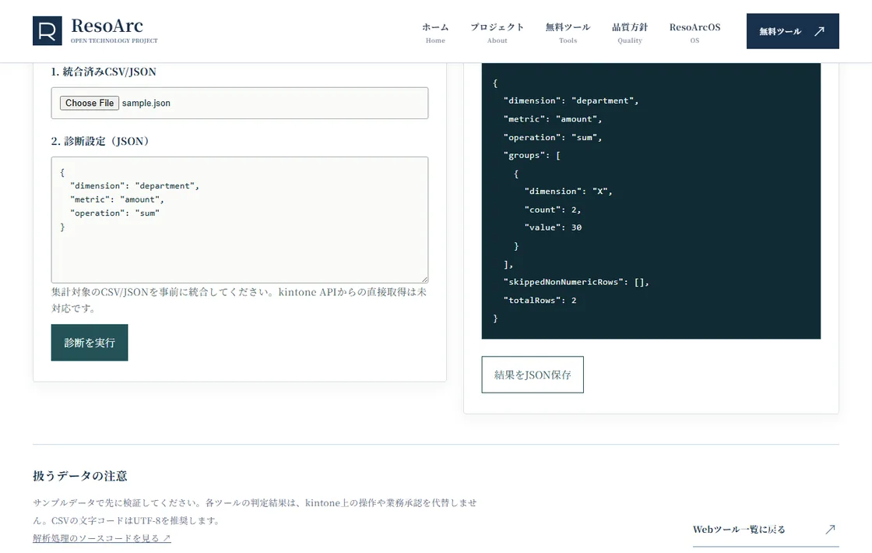Click the "totalRows": 2 line

pyautogui.click(x=540, y=301)
